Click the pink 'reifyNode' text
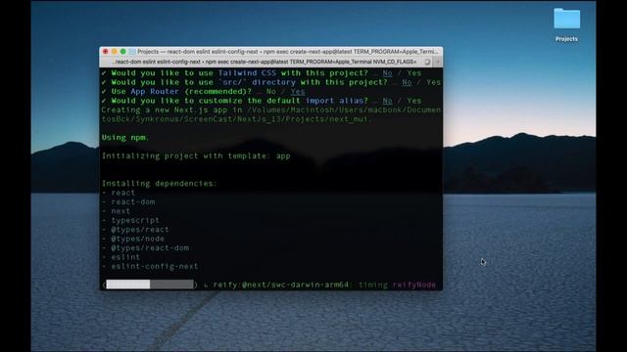This screenshot has width=627, height=352. click(x=413, y=285)
